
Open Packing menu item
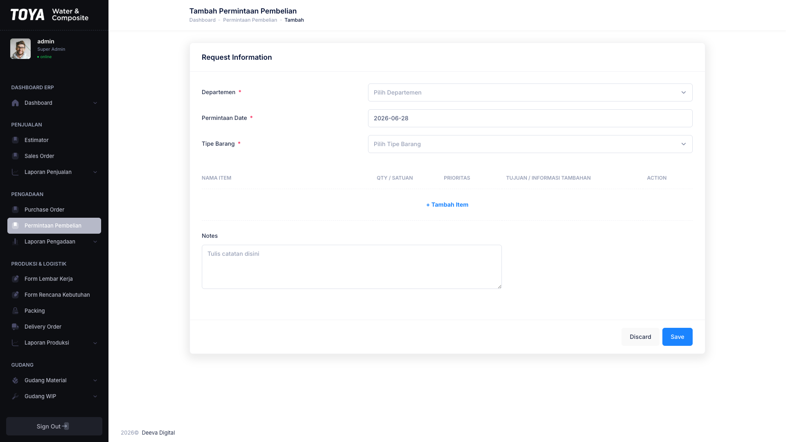tap(54, 311)
